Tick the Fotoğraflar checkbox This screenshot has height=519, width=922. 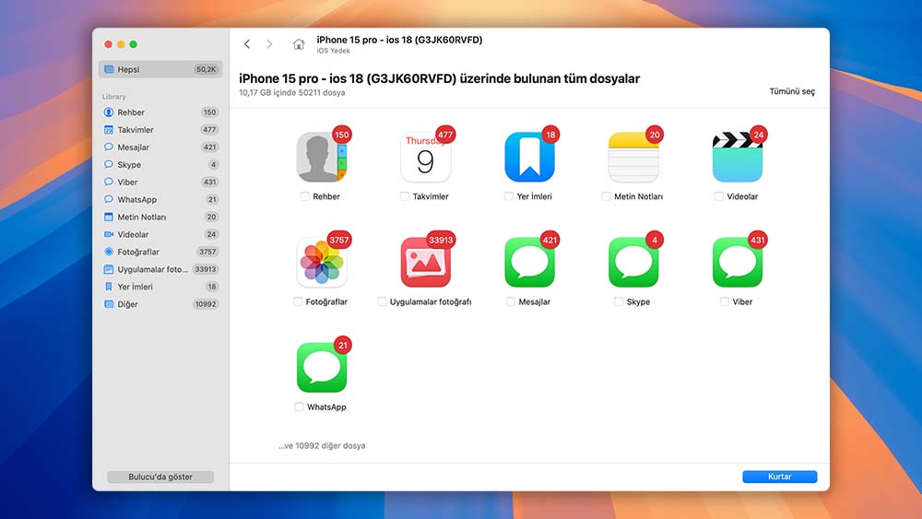pyautogui.click(x=298, y=301)
